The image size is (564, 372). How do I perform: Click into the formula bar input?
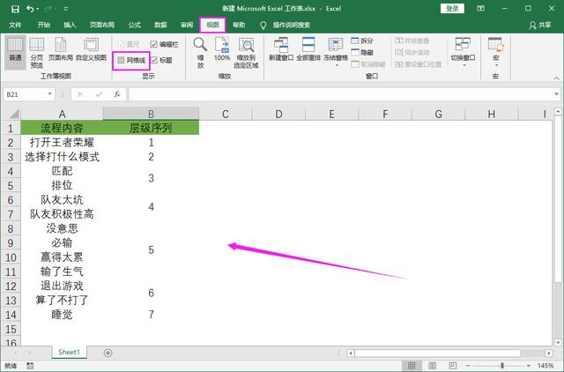tap(341, 94)
